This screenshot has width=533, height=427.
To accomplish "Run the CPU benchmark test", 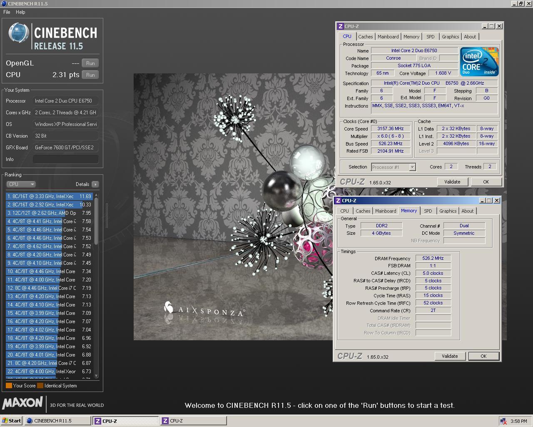I will [90, 75].
